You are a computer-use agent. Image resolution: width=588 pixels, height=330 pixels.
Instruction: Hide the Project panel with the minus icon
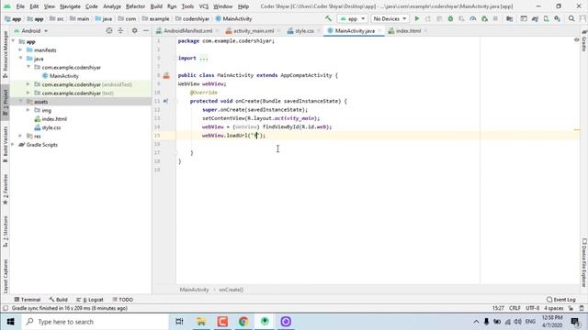pyautogui.click(x=146, y=30)
